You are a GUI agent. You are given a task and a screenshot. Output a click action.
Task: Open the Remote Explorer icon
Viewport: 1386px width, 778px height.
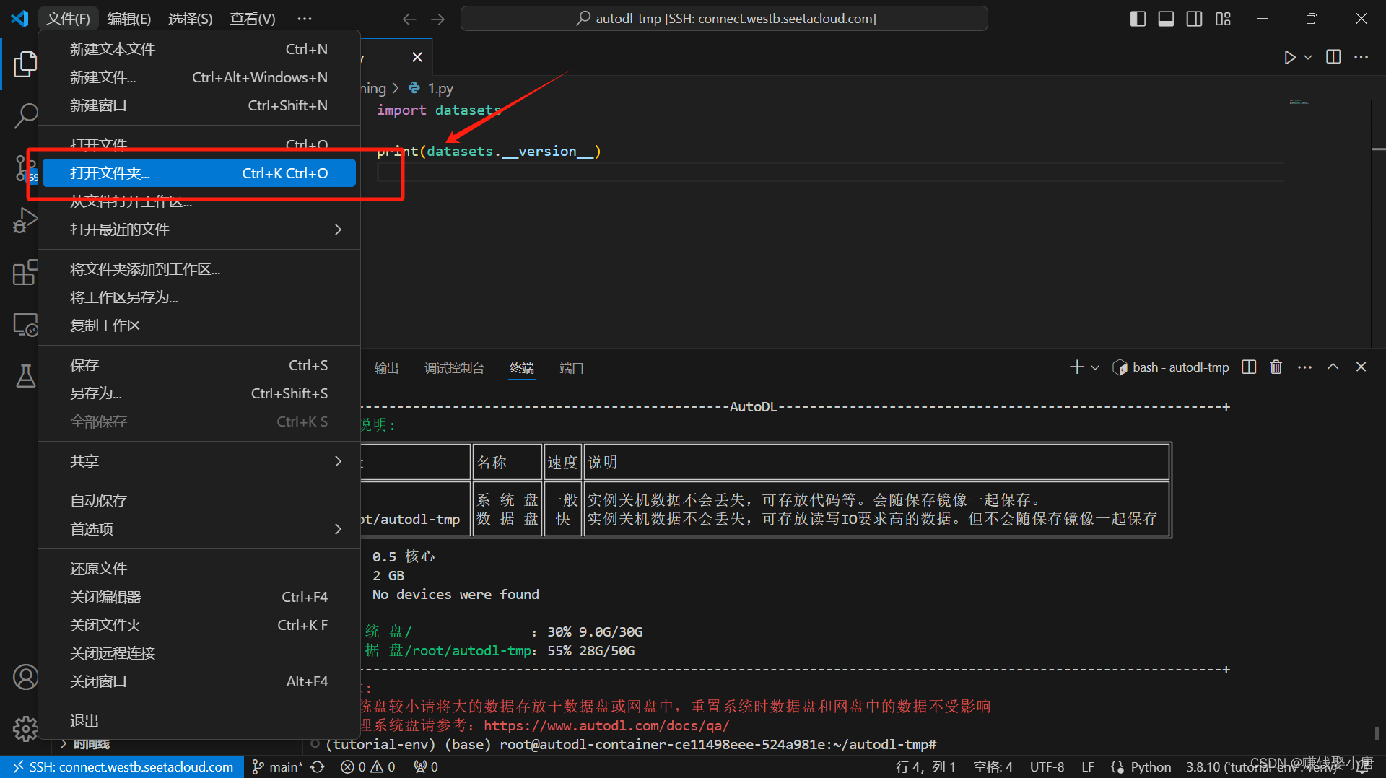(x=25, y=325)
